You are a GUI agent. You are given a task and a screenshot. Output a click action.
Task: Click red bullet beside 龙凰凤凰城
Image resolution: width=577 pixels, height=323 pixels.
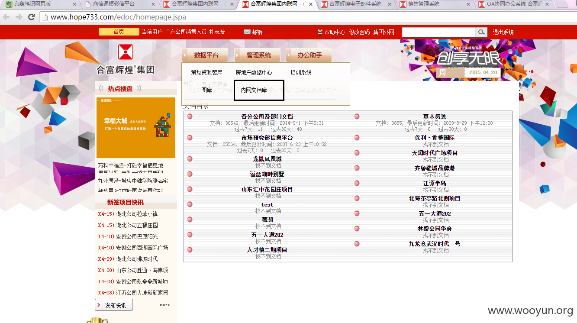click(190, 159)
